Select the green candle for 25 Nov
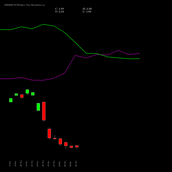 pos(38,107)
